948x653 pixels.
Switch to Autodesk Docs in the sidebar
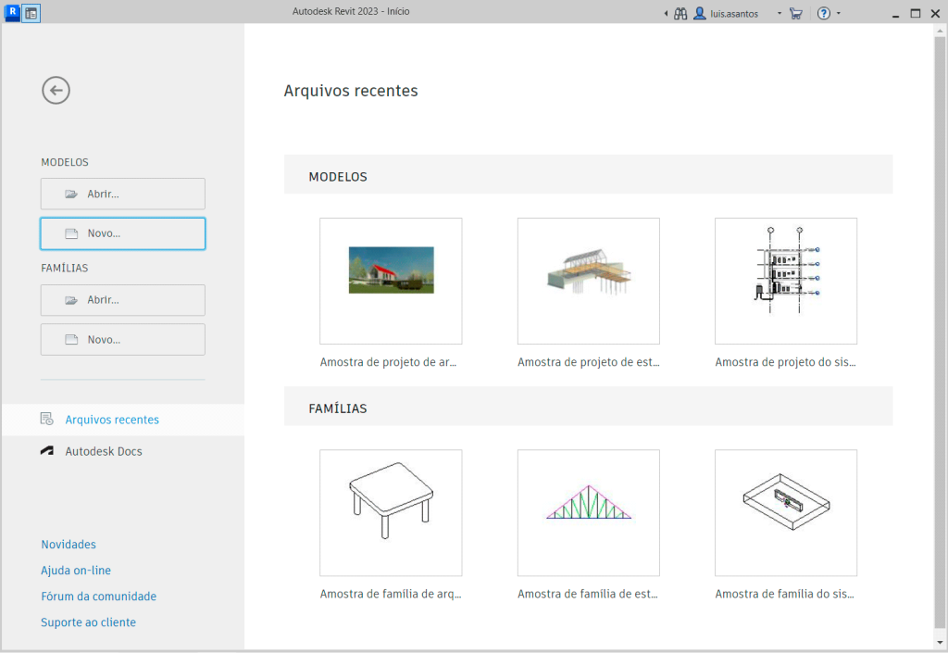pos(102,451)
